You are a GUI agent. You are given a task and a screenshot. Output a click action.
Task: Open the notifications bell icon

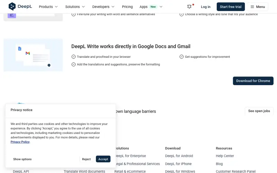[189, 7]
